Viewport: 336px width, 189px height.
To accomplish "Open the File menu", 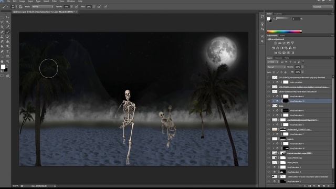I will [x=8, y=1].
